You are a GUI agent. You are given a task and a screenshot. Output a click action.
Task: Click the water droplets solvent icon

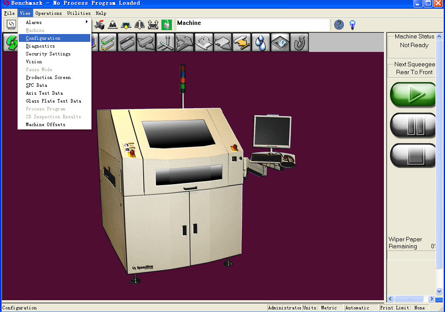coord(261,43)
